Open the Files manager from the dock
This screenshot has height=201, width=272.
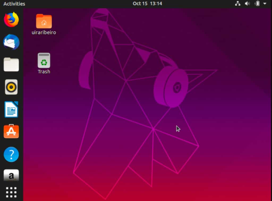point(11,65)
